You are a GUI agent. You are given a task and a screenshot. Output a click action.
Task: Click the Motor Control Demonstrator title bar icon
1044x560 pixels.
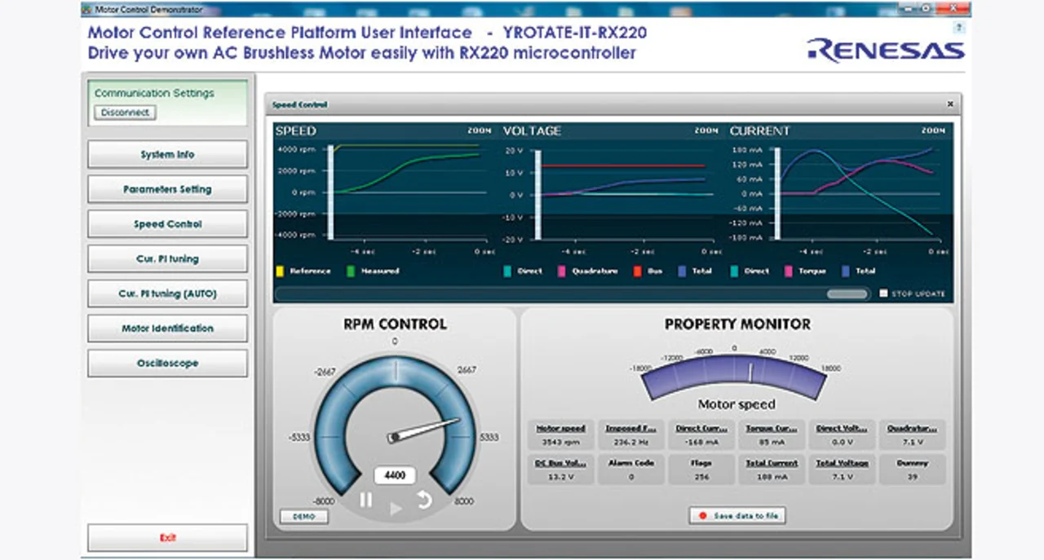point(87,9)
